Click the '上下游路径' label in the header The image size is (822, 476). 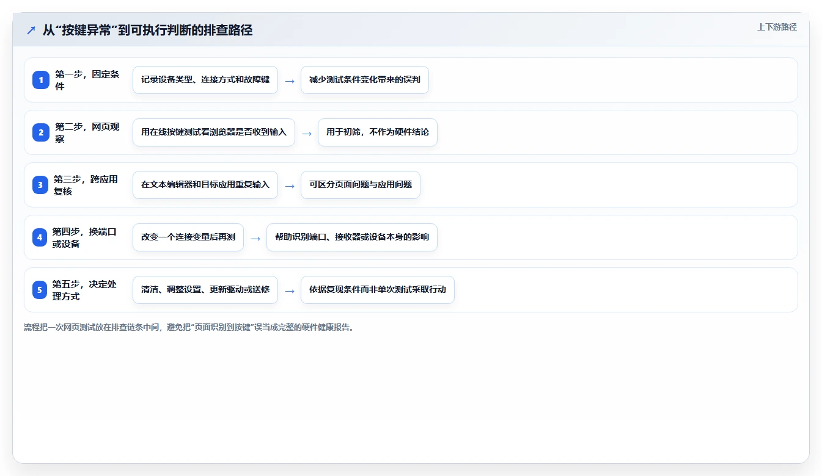click(x=777, y=27)
